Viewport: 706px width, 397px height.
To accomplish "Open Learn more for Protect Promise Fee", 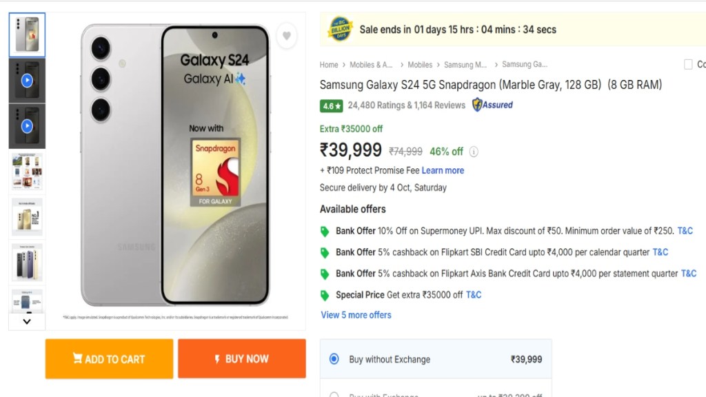I will tap(443, 170).
